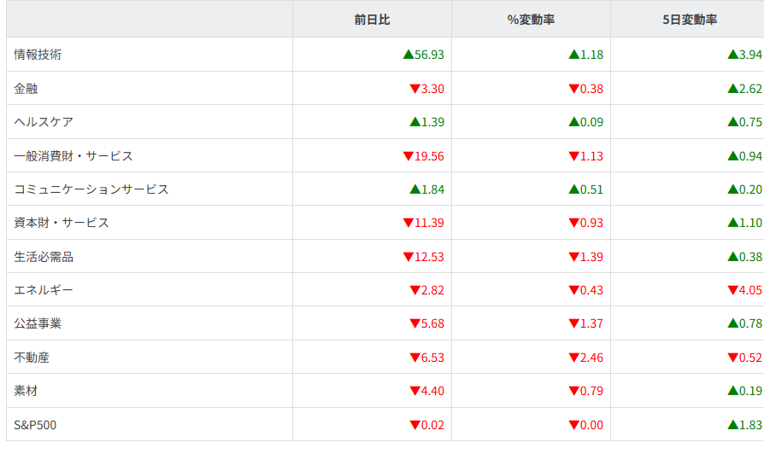Screen dimensions: 764x454
Task: Open the 情報技術 sector row
Action: [x=38, y=55]
